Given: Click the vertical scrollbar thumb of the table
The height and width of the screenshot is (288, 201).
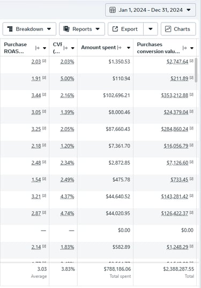Looking at the screenshot, I should [x=196, y=70].
